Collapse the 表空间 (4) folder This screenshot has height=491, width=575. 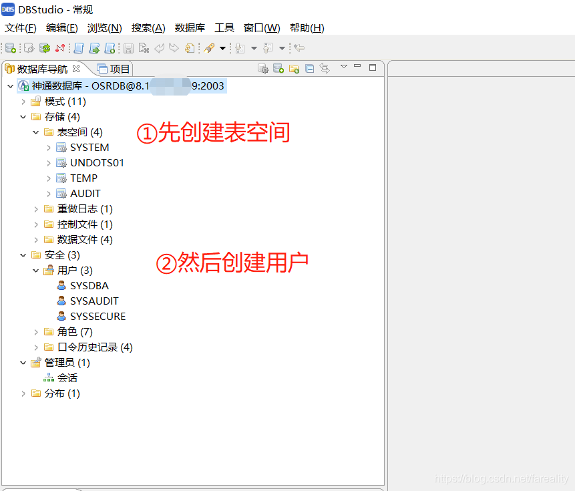(x=36, y=132)
